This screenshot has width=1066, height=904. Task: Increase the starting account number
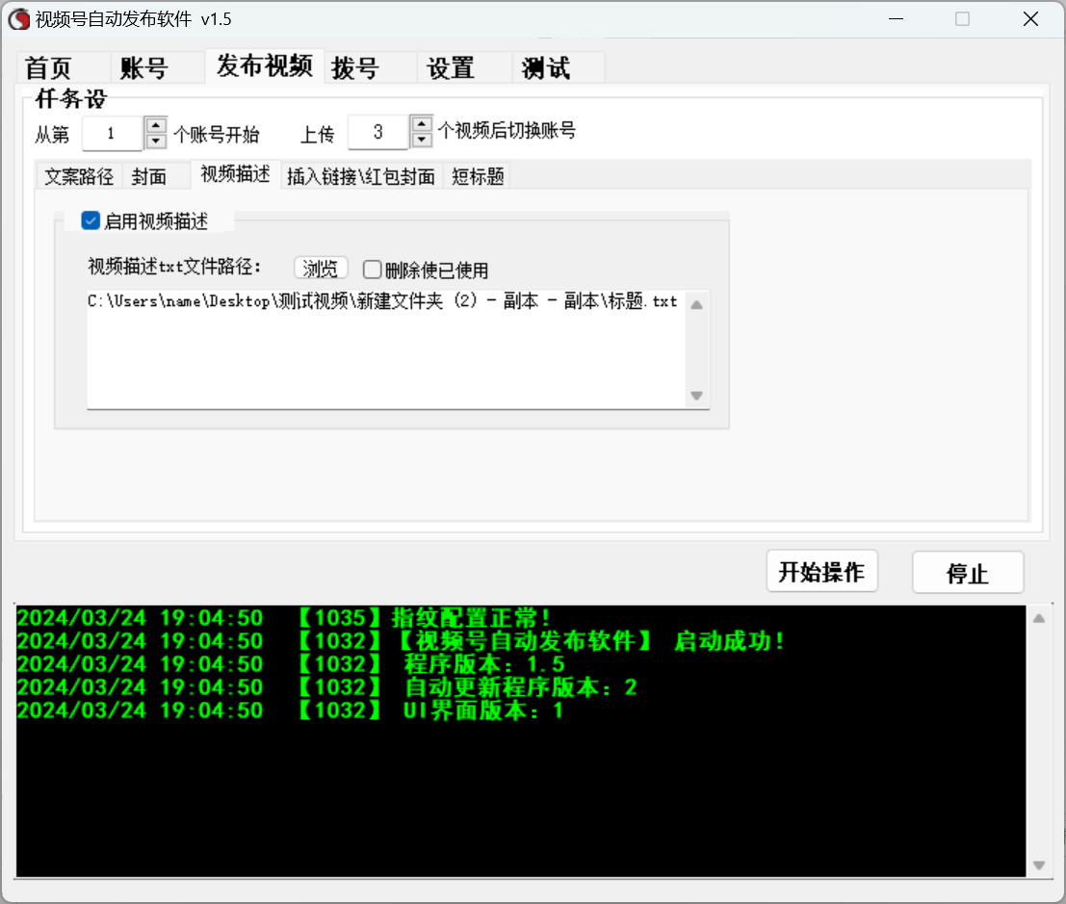pyautogui.click(x=156, y=126)
